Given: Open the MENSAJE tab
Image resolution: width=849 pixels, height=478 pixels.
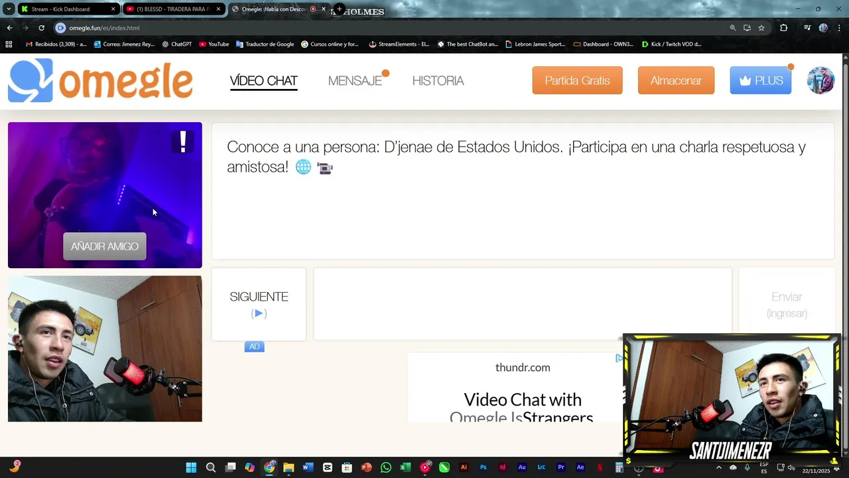Looking at the screenshot, I should tap(355, 81).
